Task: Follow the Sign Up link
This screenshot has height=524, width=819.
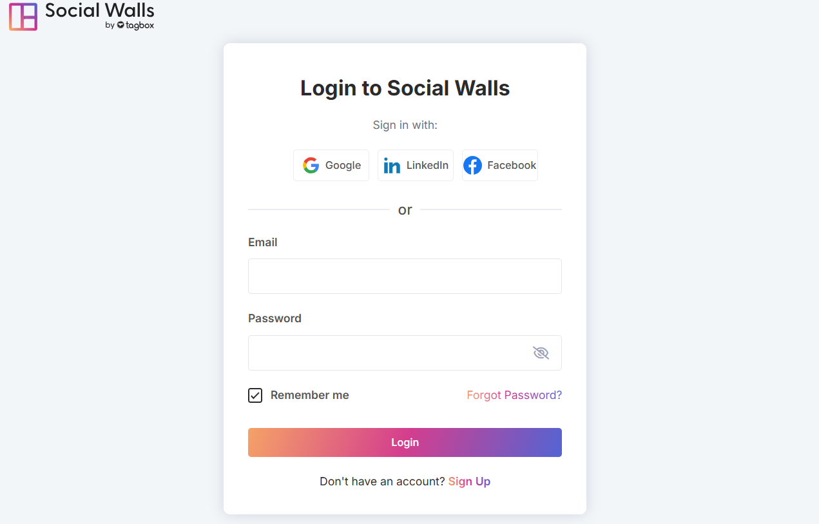Action: tap(469, 481)
